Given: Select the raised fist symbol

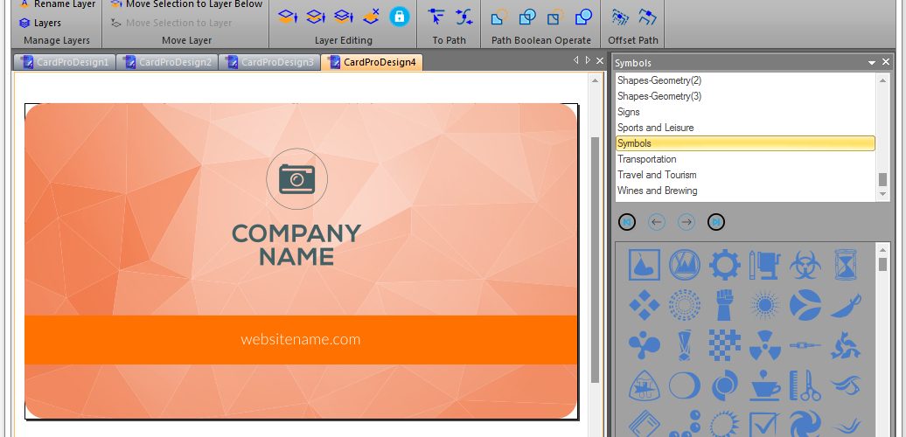Looking at the screenshot, I should point(725,305).
